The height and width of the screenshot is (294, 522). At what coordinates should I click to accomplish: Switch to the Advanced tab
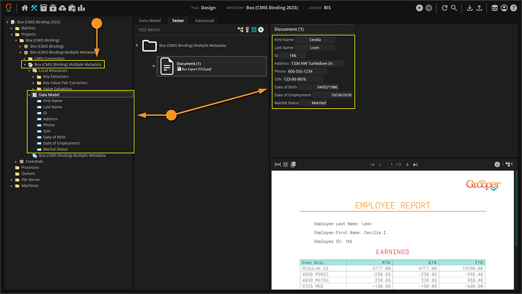tap(204, 21)
